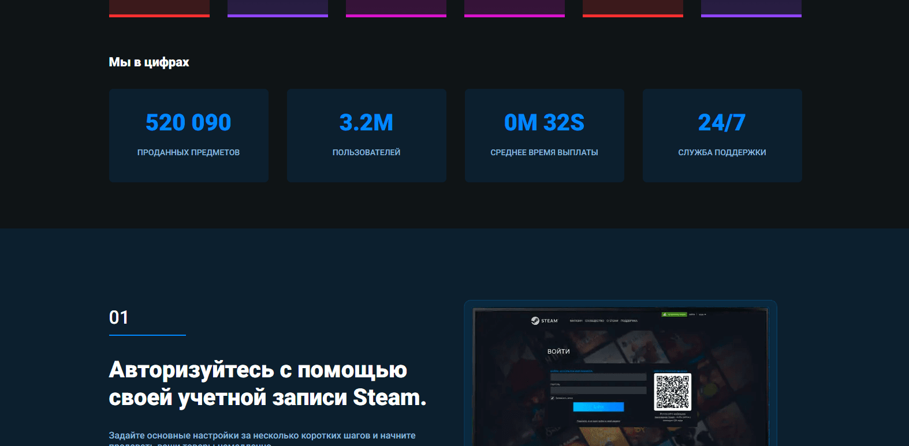The image size is (909, 446).
Task: Toggle the remember-me checkbox in Steam preview
Action: click(x=553, y=398)
